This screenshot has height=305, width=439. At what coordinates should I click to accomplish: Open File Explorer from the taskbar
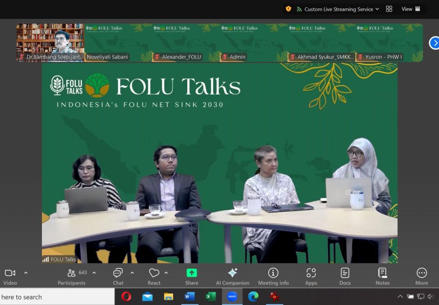[x=169, y=296]
